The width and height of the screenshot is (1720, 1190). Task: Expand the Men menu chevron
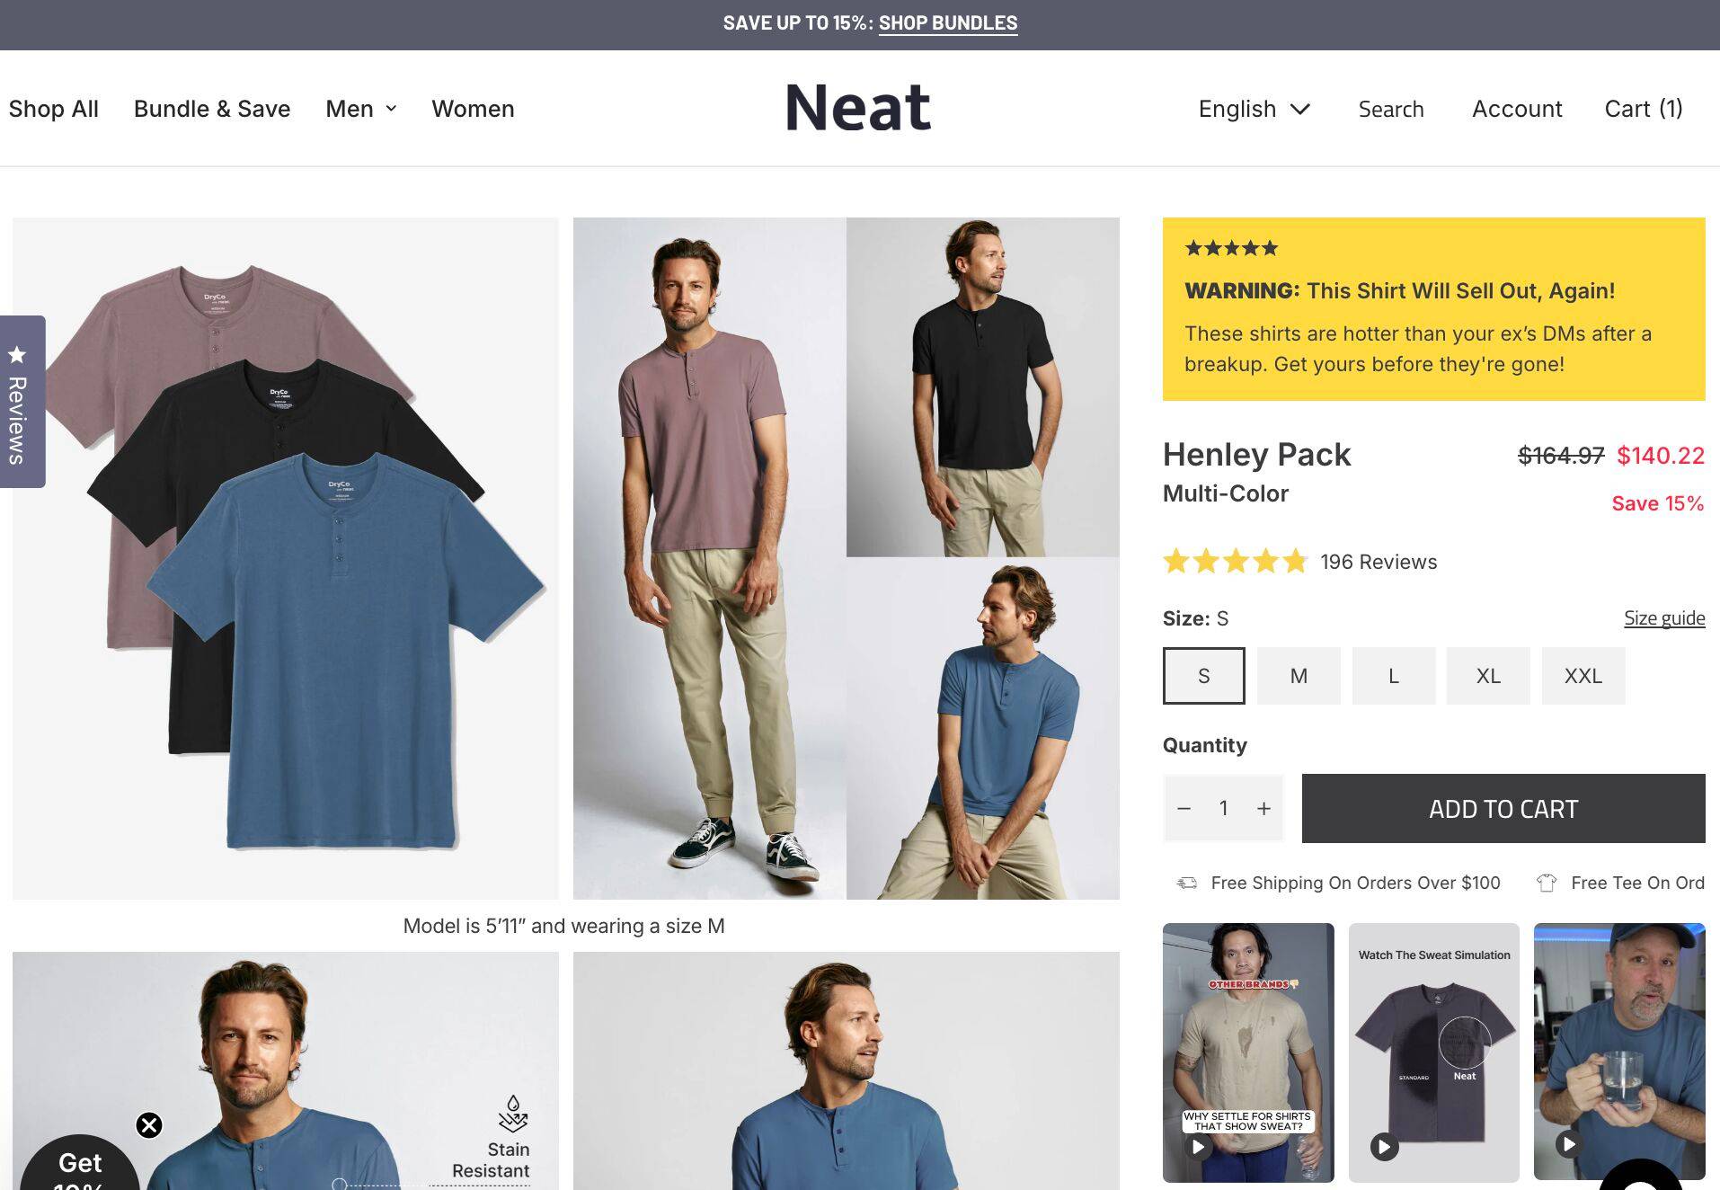pos(391,109)
